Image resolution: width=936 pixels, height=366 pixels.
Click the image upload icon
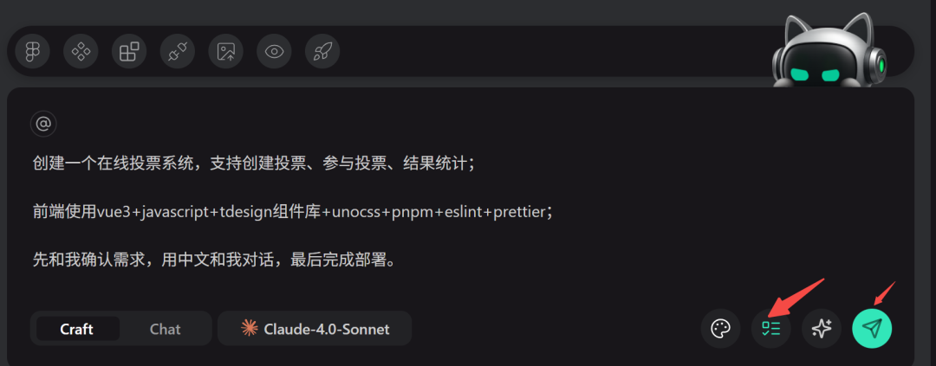226,51
